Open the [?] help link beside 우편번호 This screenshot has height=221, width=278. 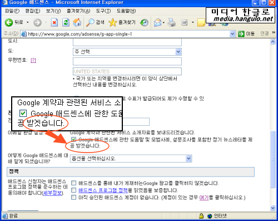[x=33, y=60]
